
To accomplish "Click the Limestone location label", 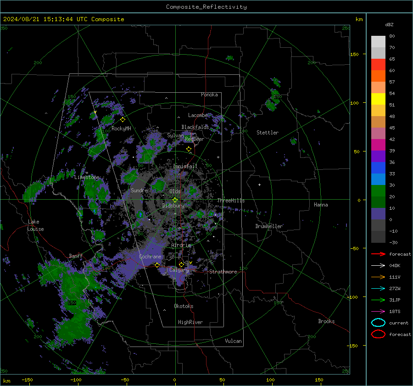I will (87, 177).
